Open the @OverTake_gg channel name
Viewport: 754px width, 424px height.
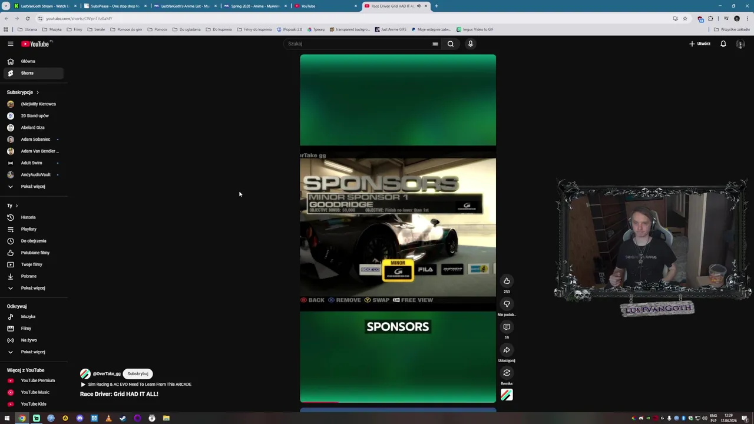pyautogui.click(x=107, y=373)
